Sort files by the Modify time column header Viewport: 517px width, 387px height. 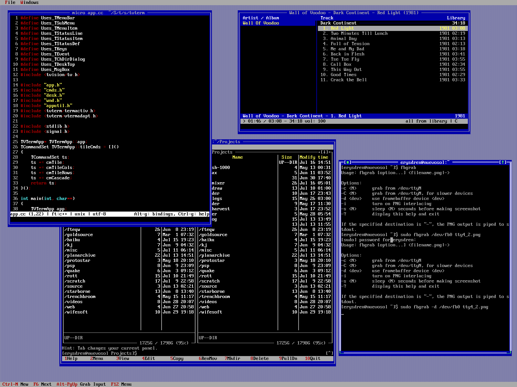(x=313, y=157)
